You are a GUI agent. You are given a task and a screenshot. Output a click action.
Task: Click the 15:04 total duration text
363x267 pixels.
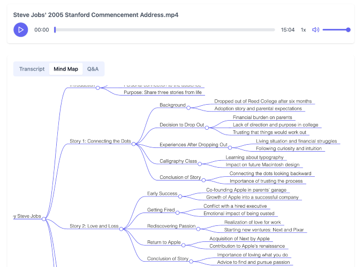click(288, 30)
